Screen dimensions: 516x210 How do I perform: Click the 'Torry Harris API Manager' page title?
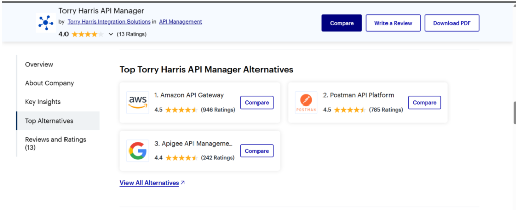coord(101,11)
